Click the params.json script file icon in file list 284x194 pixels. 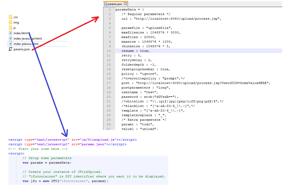(10, 49)
